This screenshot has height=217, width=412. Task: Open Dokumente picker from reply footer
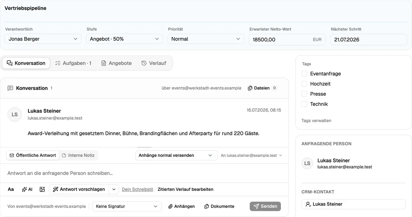pyautogui.click(x=219, y=206)
